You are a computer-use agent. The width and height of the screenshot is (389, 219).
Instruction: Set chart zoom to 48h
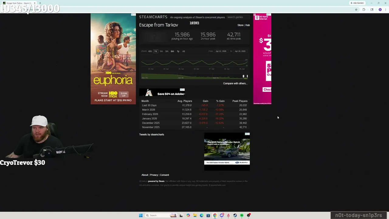coord(150,51)
